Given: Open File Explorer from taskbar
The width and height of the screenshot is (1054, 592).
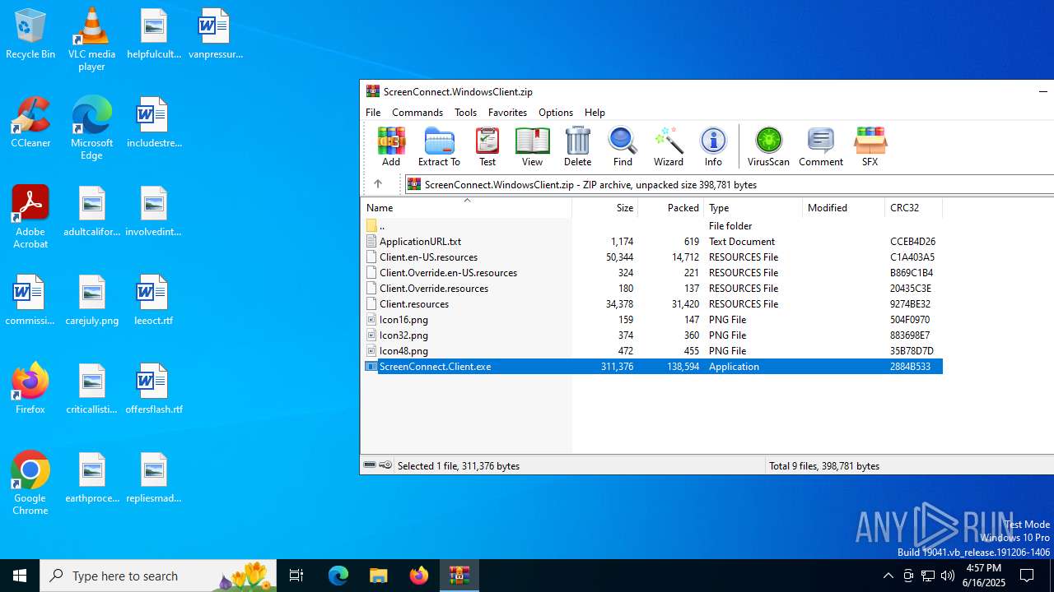Looking at the screenshot, I should pyautogui.click(x=378, y=576).
